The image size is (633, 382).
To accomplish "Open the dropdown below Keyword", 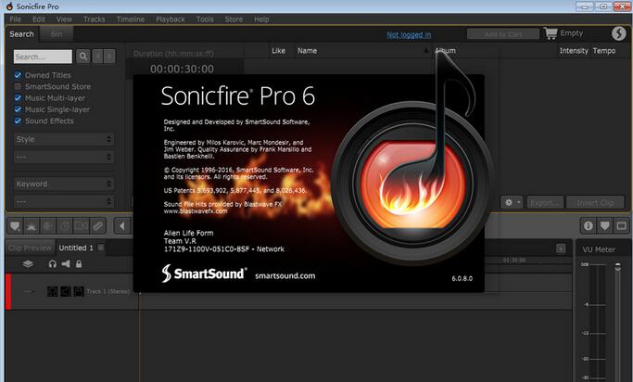I will coord(64,201).
